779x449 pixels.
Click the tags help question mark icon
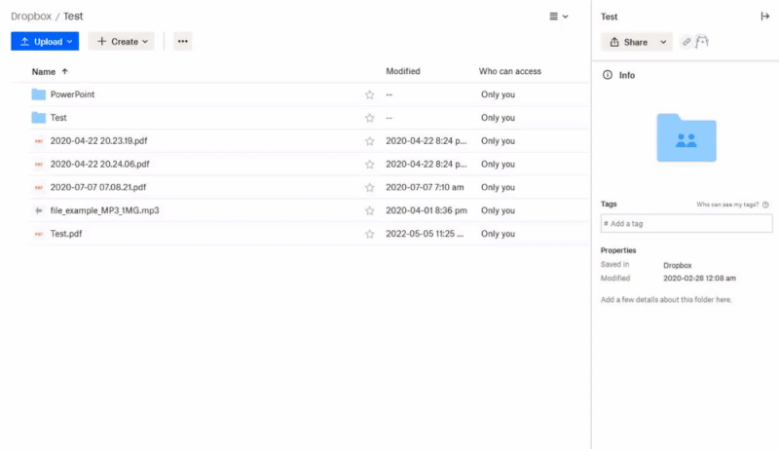[x=766, y=205]
